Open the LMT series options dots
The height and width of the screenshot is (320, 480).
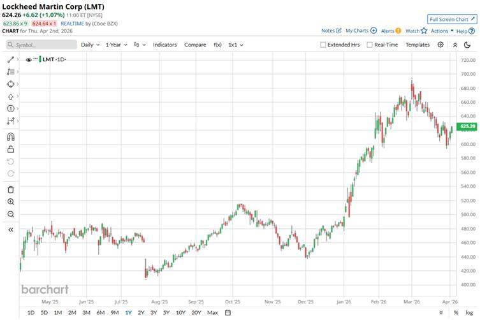tap(36, 59)
